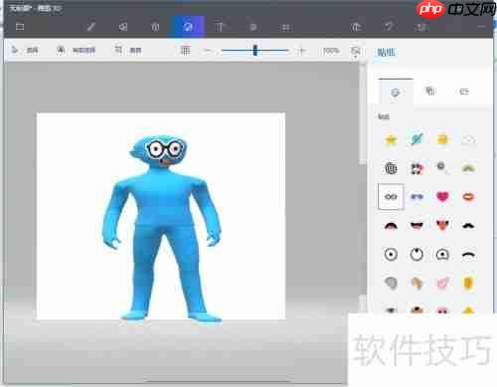Choose the Crop tool
Viewport: 497px width, 387px height.
pos(128,50)
